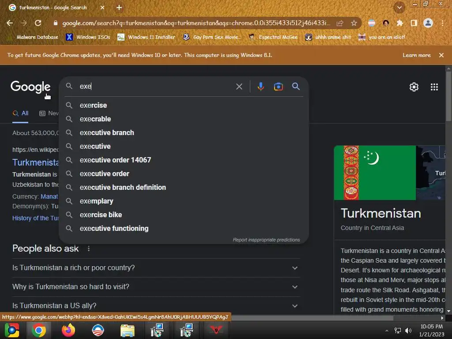Image resolution: width=452 pixels, height=339 pixels.
Task: Open the Google apps grid
Action: (434, 87)
